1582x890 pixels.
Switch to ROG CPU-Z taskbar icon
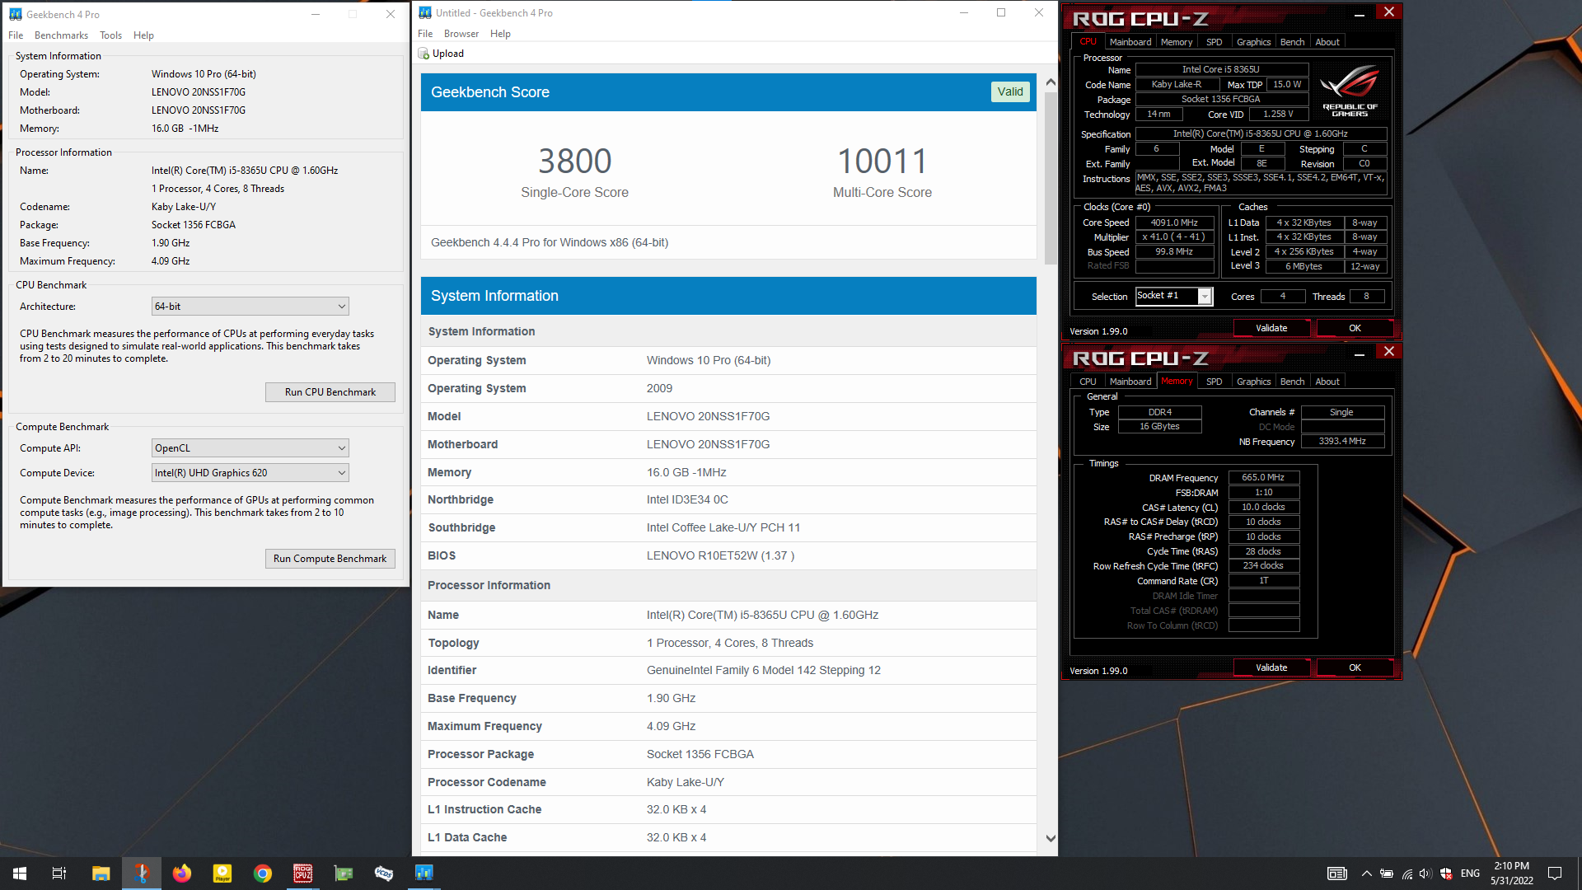[x=303, y=874]
